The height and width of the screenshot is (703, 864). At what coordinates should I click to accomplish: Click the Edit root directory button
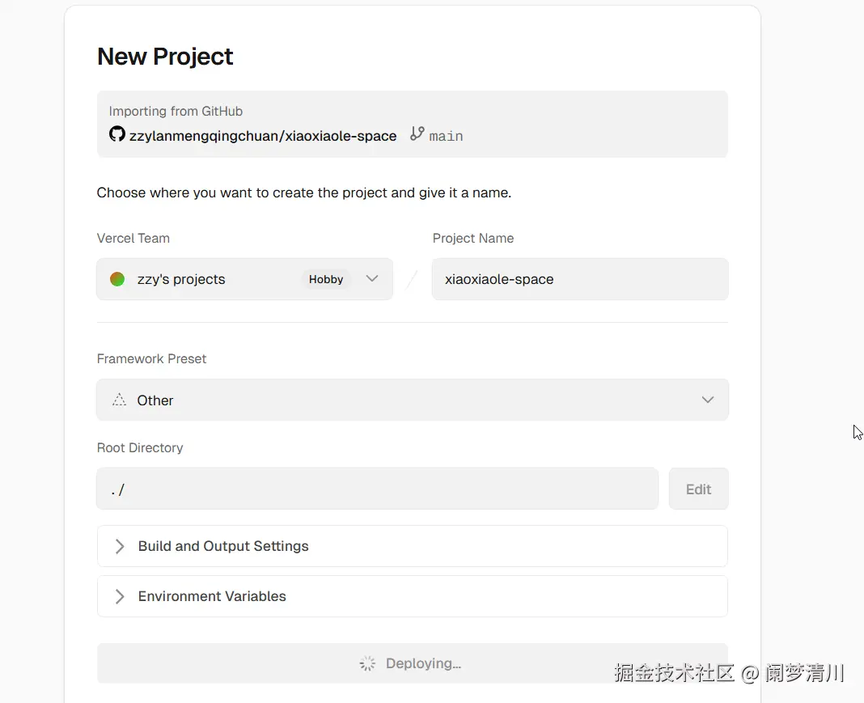[x=698, y=489]
